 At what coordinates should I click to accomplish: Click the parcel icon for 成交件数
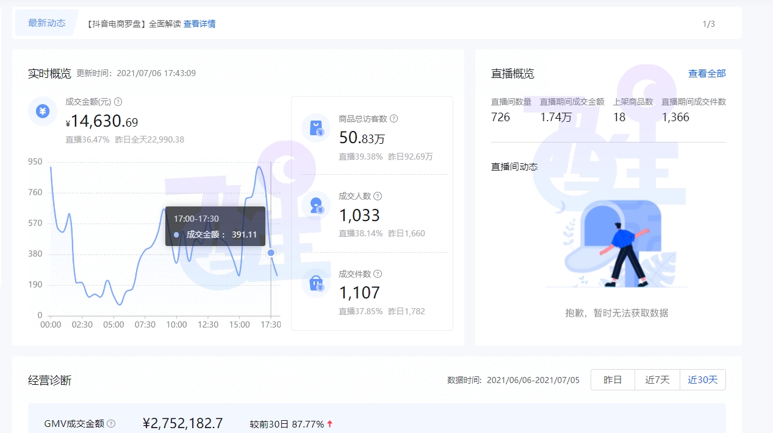pos(316,283)
